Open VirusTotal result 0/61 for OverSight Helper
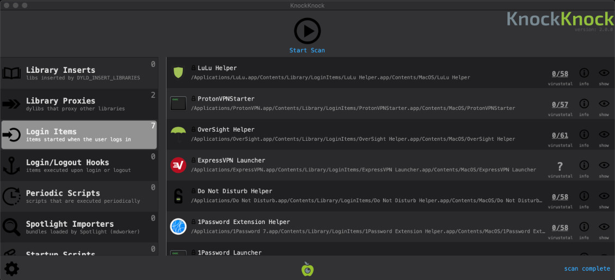The width and height of the screenshot is (615, 280). pos(560,135)
